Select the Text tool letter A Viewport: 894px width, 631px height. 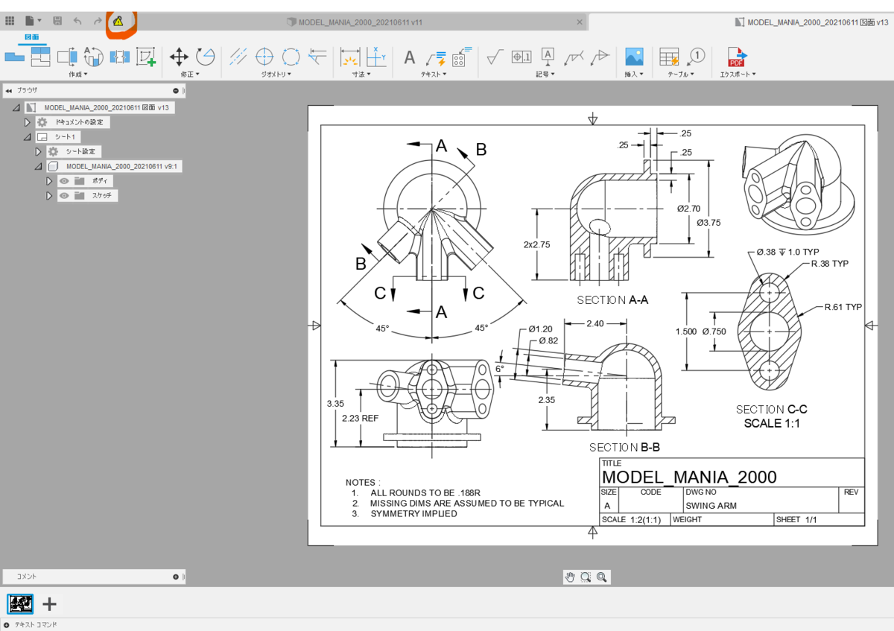(409, 57)
